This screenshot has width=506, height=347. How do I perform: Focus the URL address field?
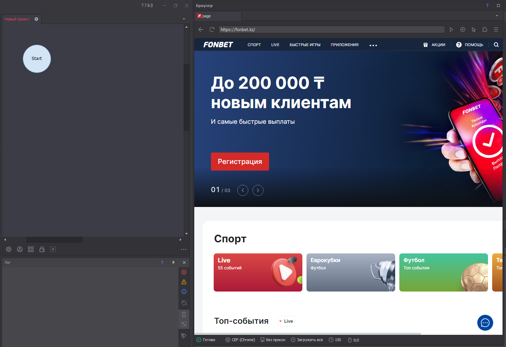[332, 29]
